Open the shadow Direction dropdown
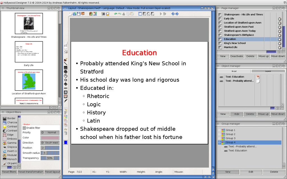This screenshot has width=287, height=179. (50, 143)
